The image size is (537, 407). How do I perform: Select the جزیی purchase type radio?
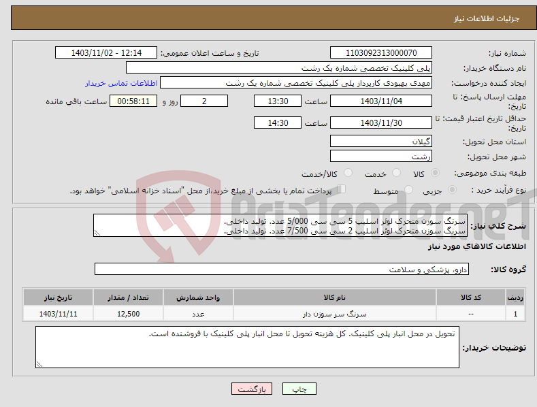point(452,189)
